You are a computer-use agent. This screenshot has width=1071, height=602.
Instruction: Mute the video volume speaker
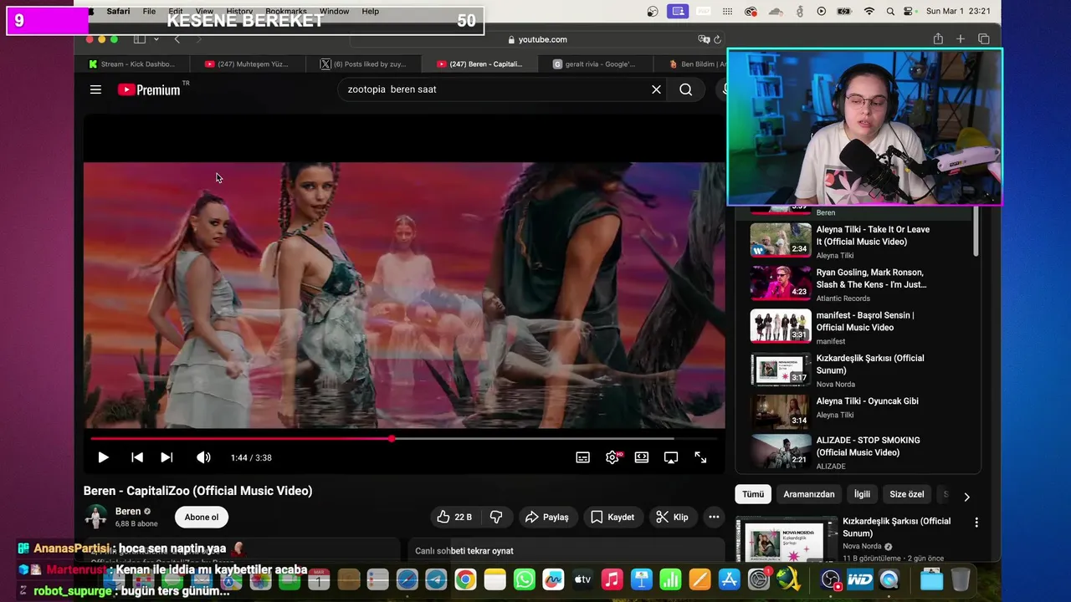pos(203,457)
